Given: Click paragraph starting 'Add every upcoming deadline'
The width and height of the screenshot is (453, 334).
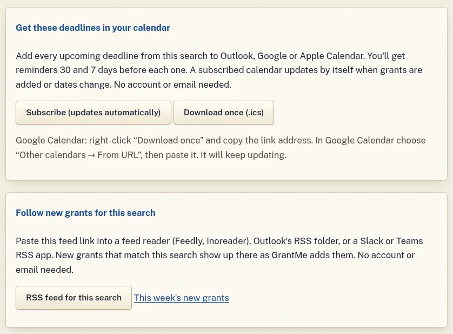Looking at the screenshot, I should coord(219,70).
